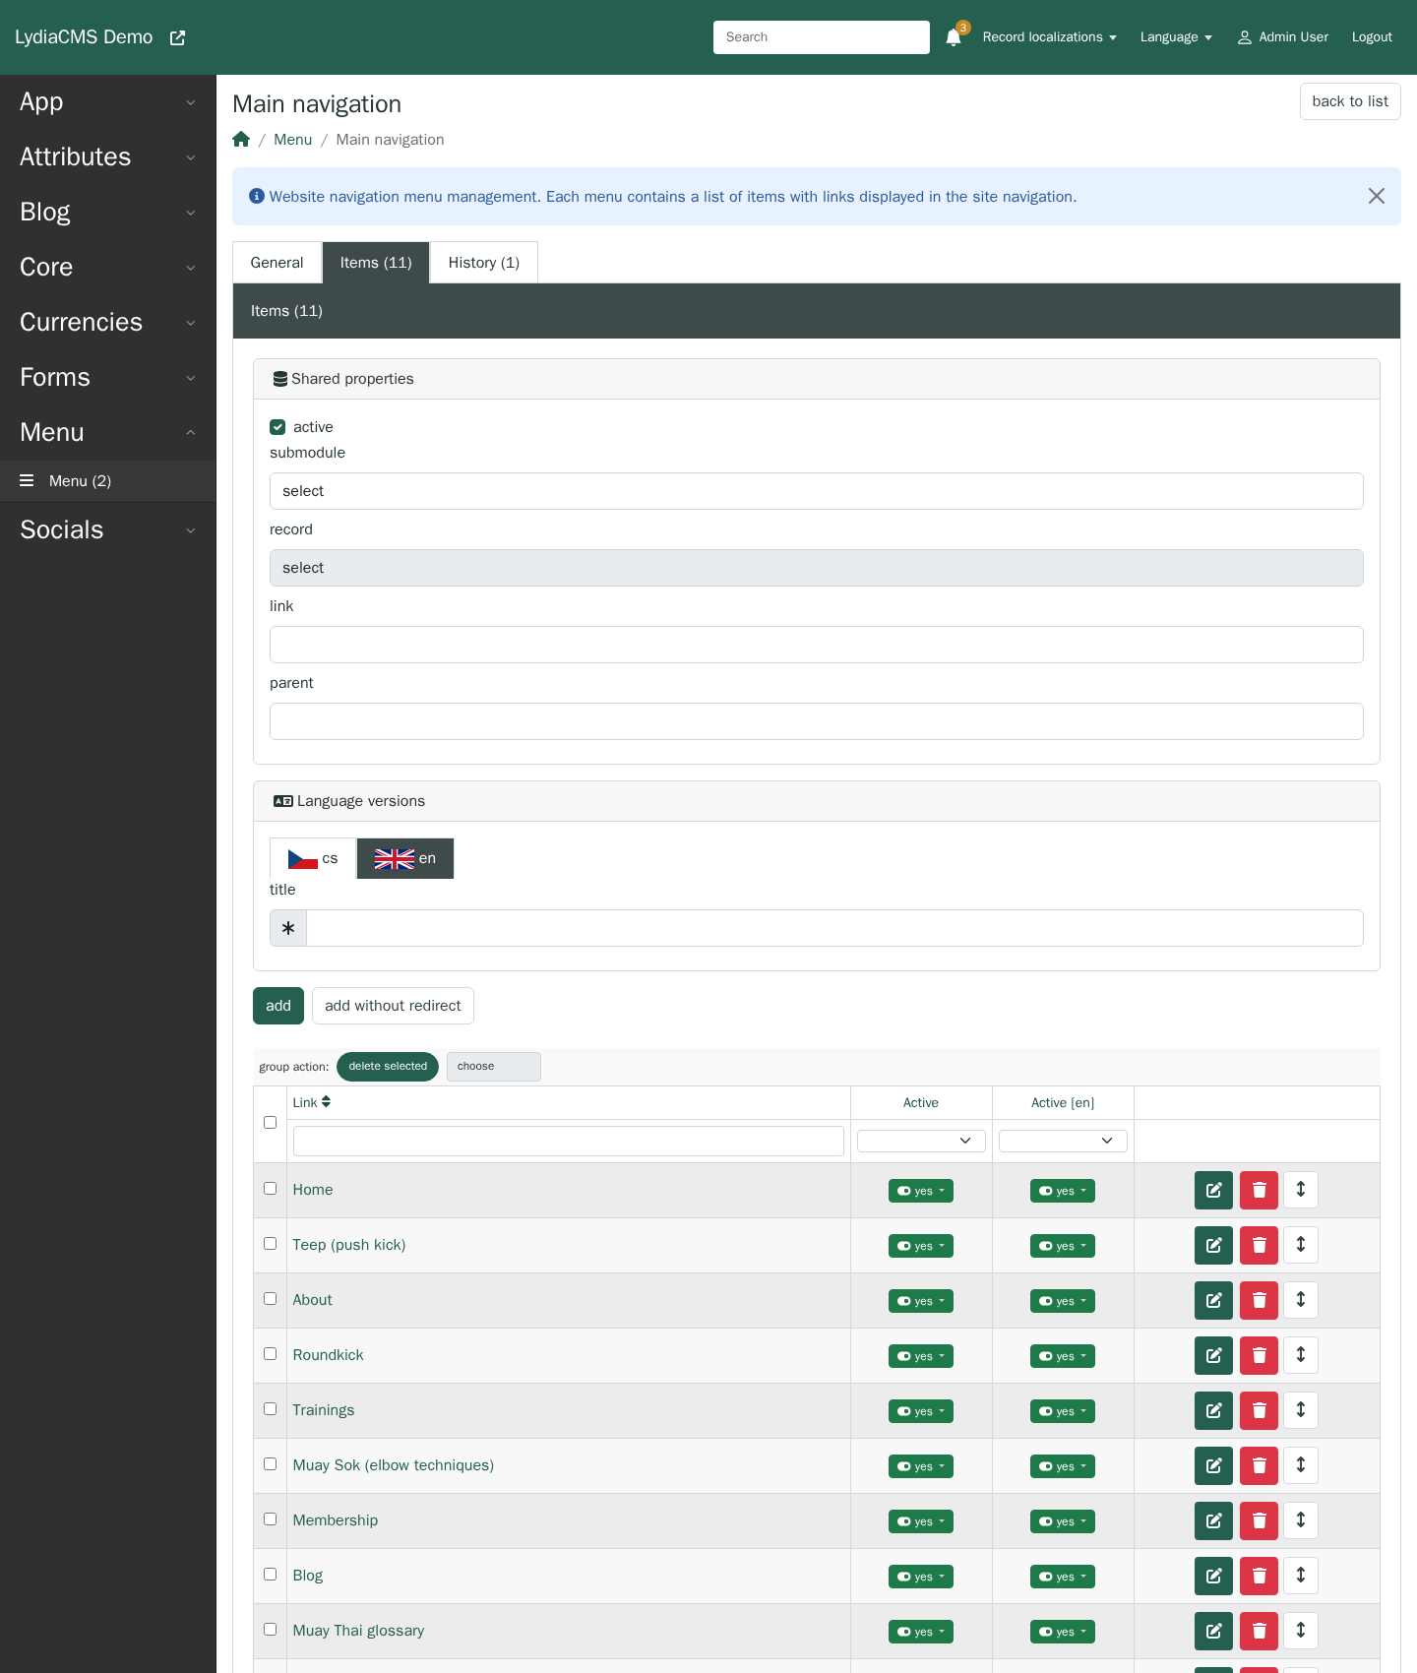Delete the Membership menu item
The image size is (1417, 1673).
tap(1259, 1520)
